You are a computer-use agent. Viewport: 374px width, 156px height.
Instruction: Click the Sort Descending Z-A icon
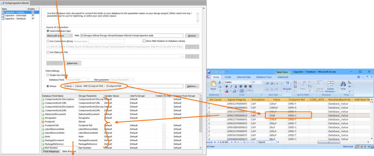click(x=295, y=86)
